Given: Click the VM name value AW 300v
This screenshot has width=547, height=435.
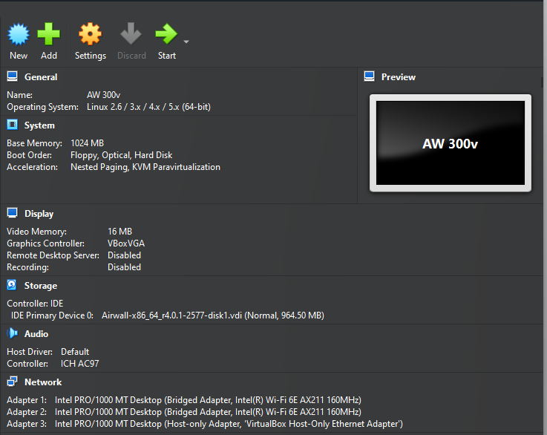Looking at the screenshot, I should click(x=104, y=95).
